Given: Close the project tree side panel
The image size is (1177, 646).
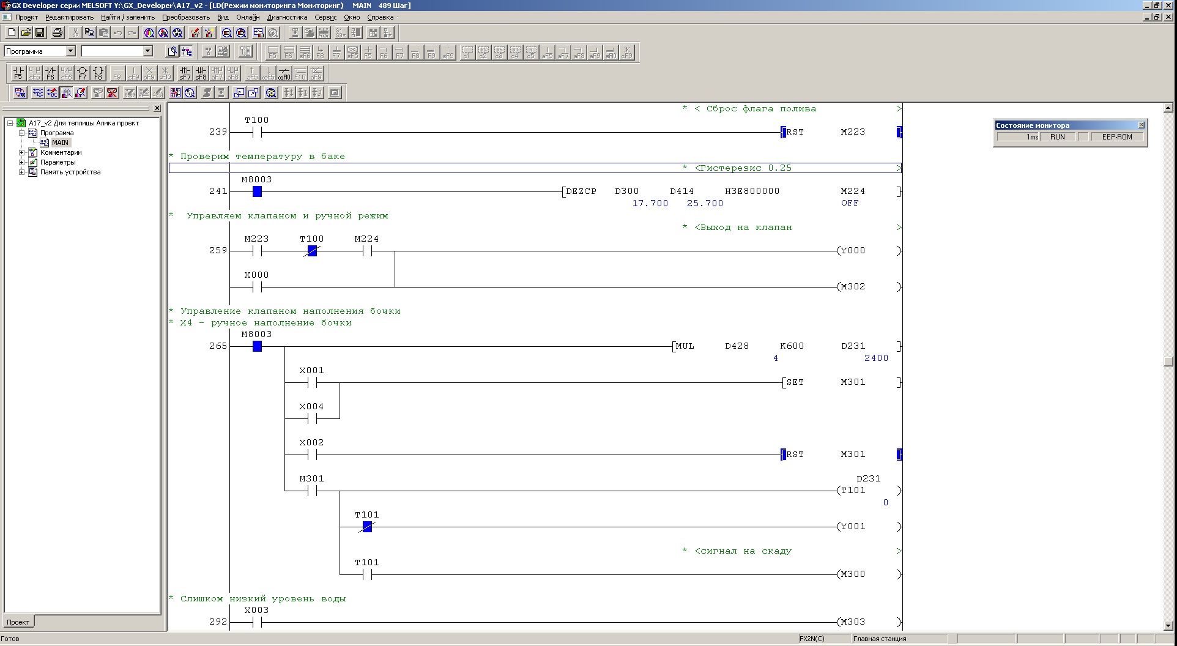Looking at the screenshot, I should coord(157,108).
